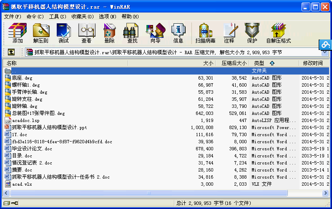Select the parent folder ".." row
The image size is (332, 209).
14,71
